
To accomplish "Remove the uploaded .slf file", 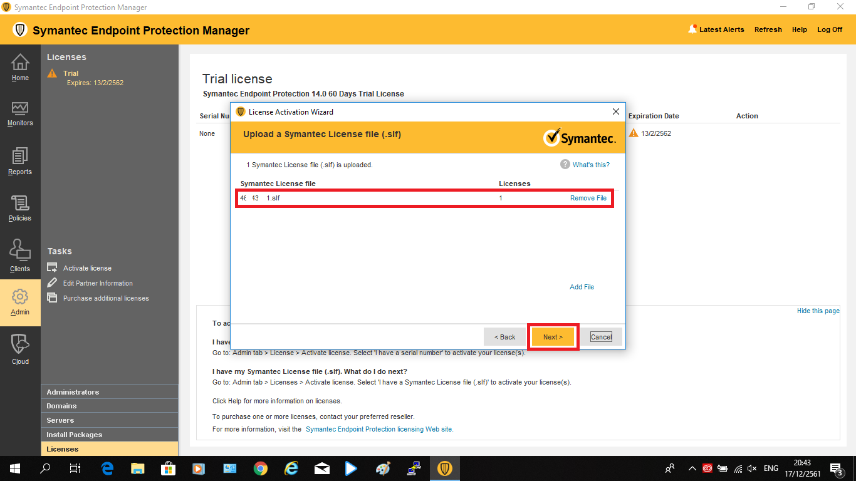I will click(588, 198).
